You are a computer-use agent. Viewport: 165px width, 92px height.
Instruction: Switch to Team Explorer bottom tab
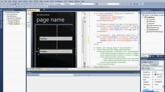point(152,56)
